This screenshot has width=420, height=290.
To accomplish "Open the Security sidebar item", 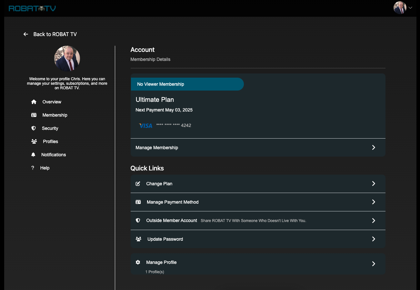I will click(x=50, y=128).
